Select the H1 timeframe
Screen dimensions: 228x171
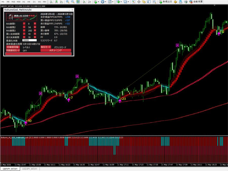coord(24,2)
